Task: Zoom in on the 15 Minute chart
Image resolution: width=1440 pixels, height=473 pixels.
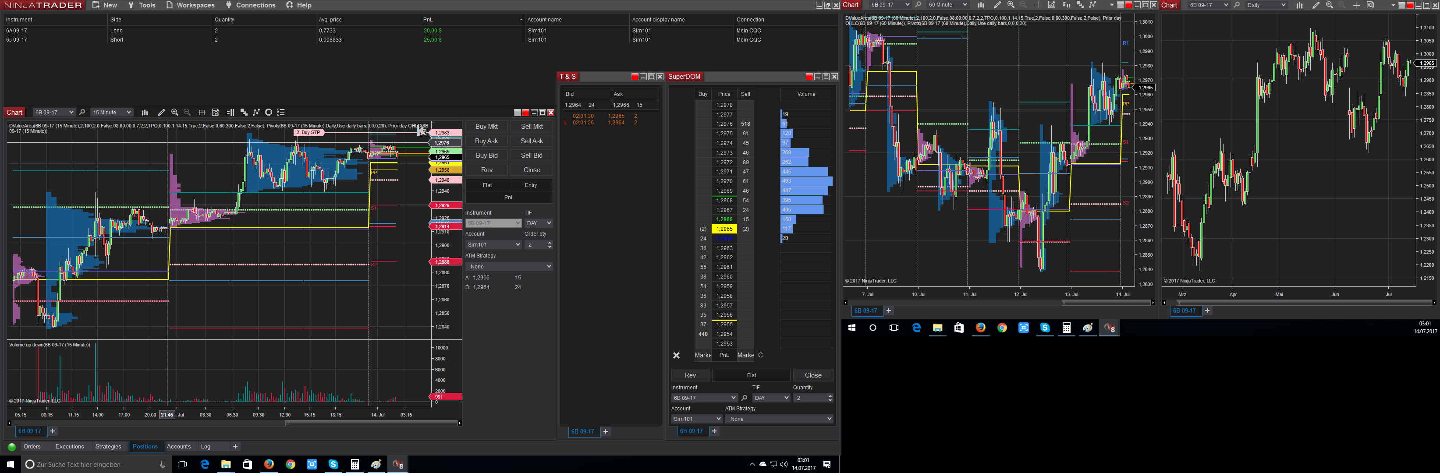Action: [175, 112]
